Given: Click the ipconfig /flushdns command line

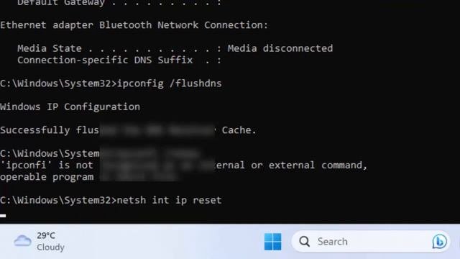Looking at the screenshot, I should [x=111, y=83].
